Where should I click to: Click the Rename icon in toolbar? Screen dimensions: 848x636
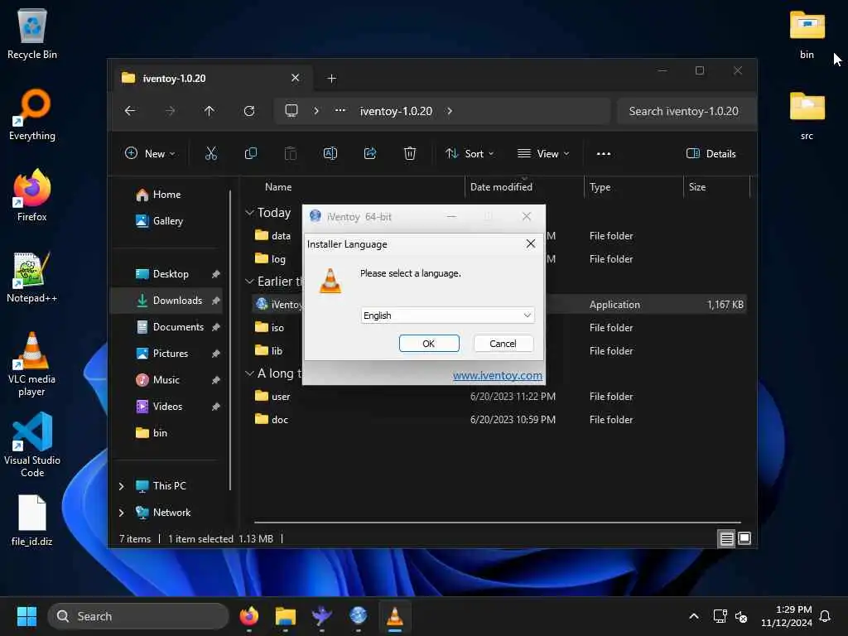pos(330,153)
